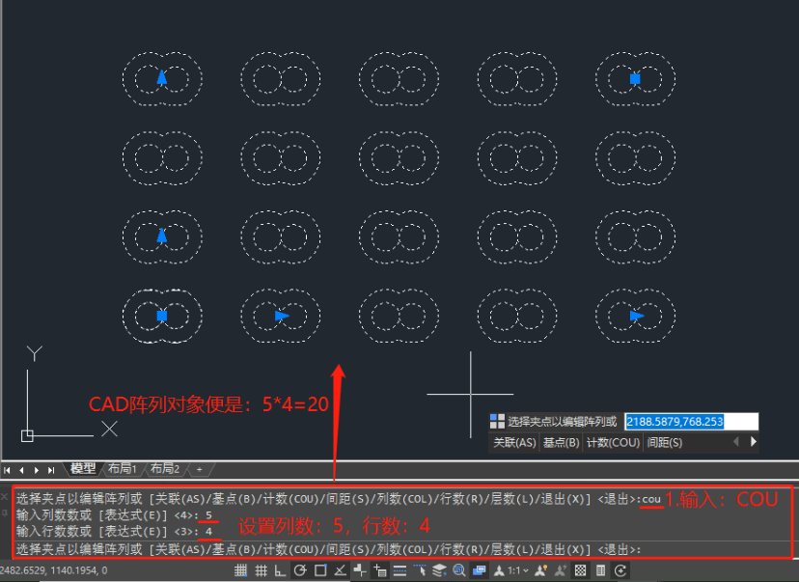Viewport: 799px width, 582px height.
Task: Click upward triangle grip in third-row left item
Action: click(162, 236)
